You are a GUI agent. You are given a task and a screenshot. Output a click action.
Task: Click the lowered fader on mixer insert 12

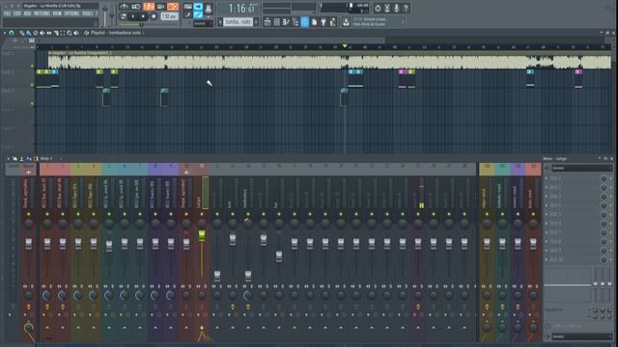click(x=217, y=276)
